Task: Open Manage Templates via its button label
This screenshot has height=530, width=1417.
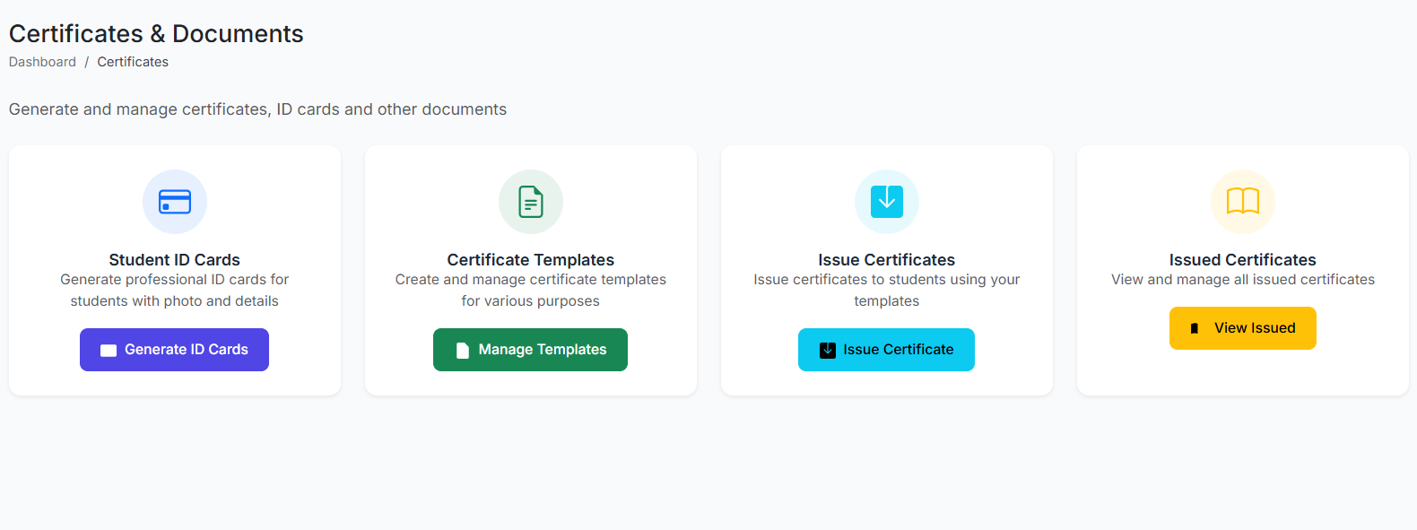Action: (x=542, y=350)
